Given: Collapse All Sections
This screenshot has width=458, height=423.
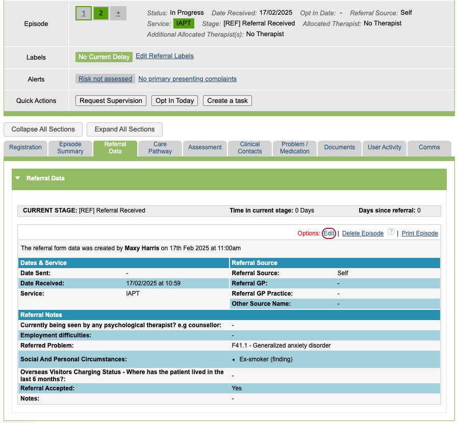Looking at the screenshot, I should [43, 129].
